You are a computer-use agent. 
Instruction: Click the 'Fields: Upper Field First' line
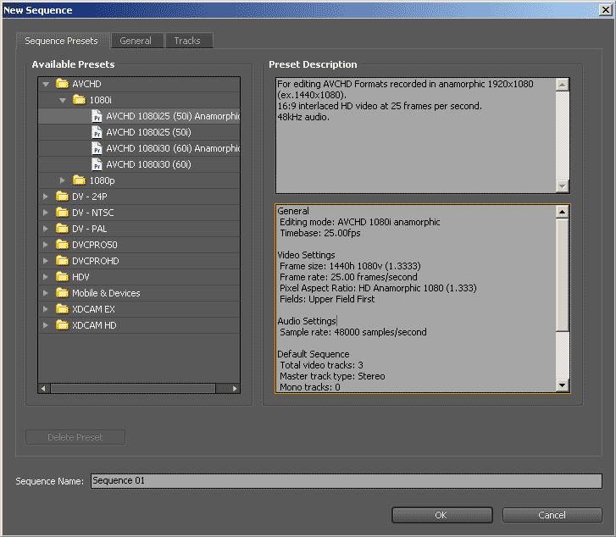[x=327, y=299]
